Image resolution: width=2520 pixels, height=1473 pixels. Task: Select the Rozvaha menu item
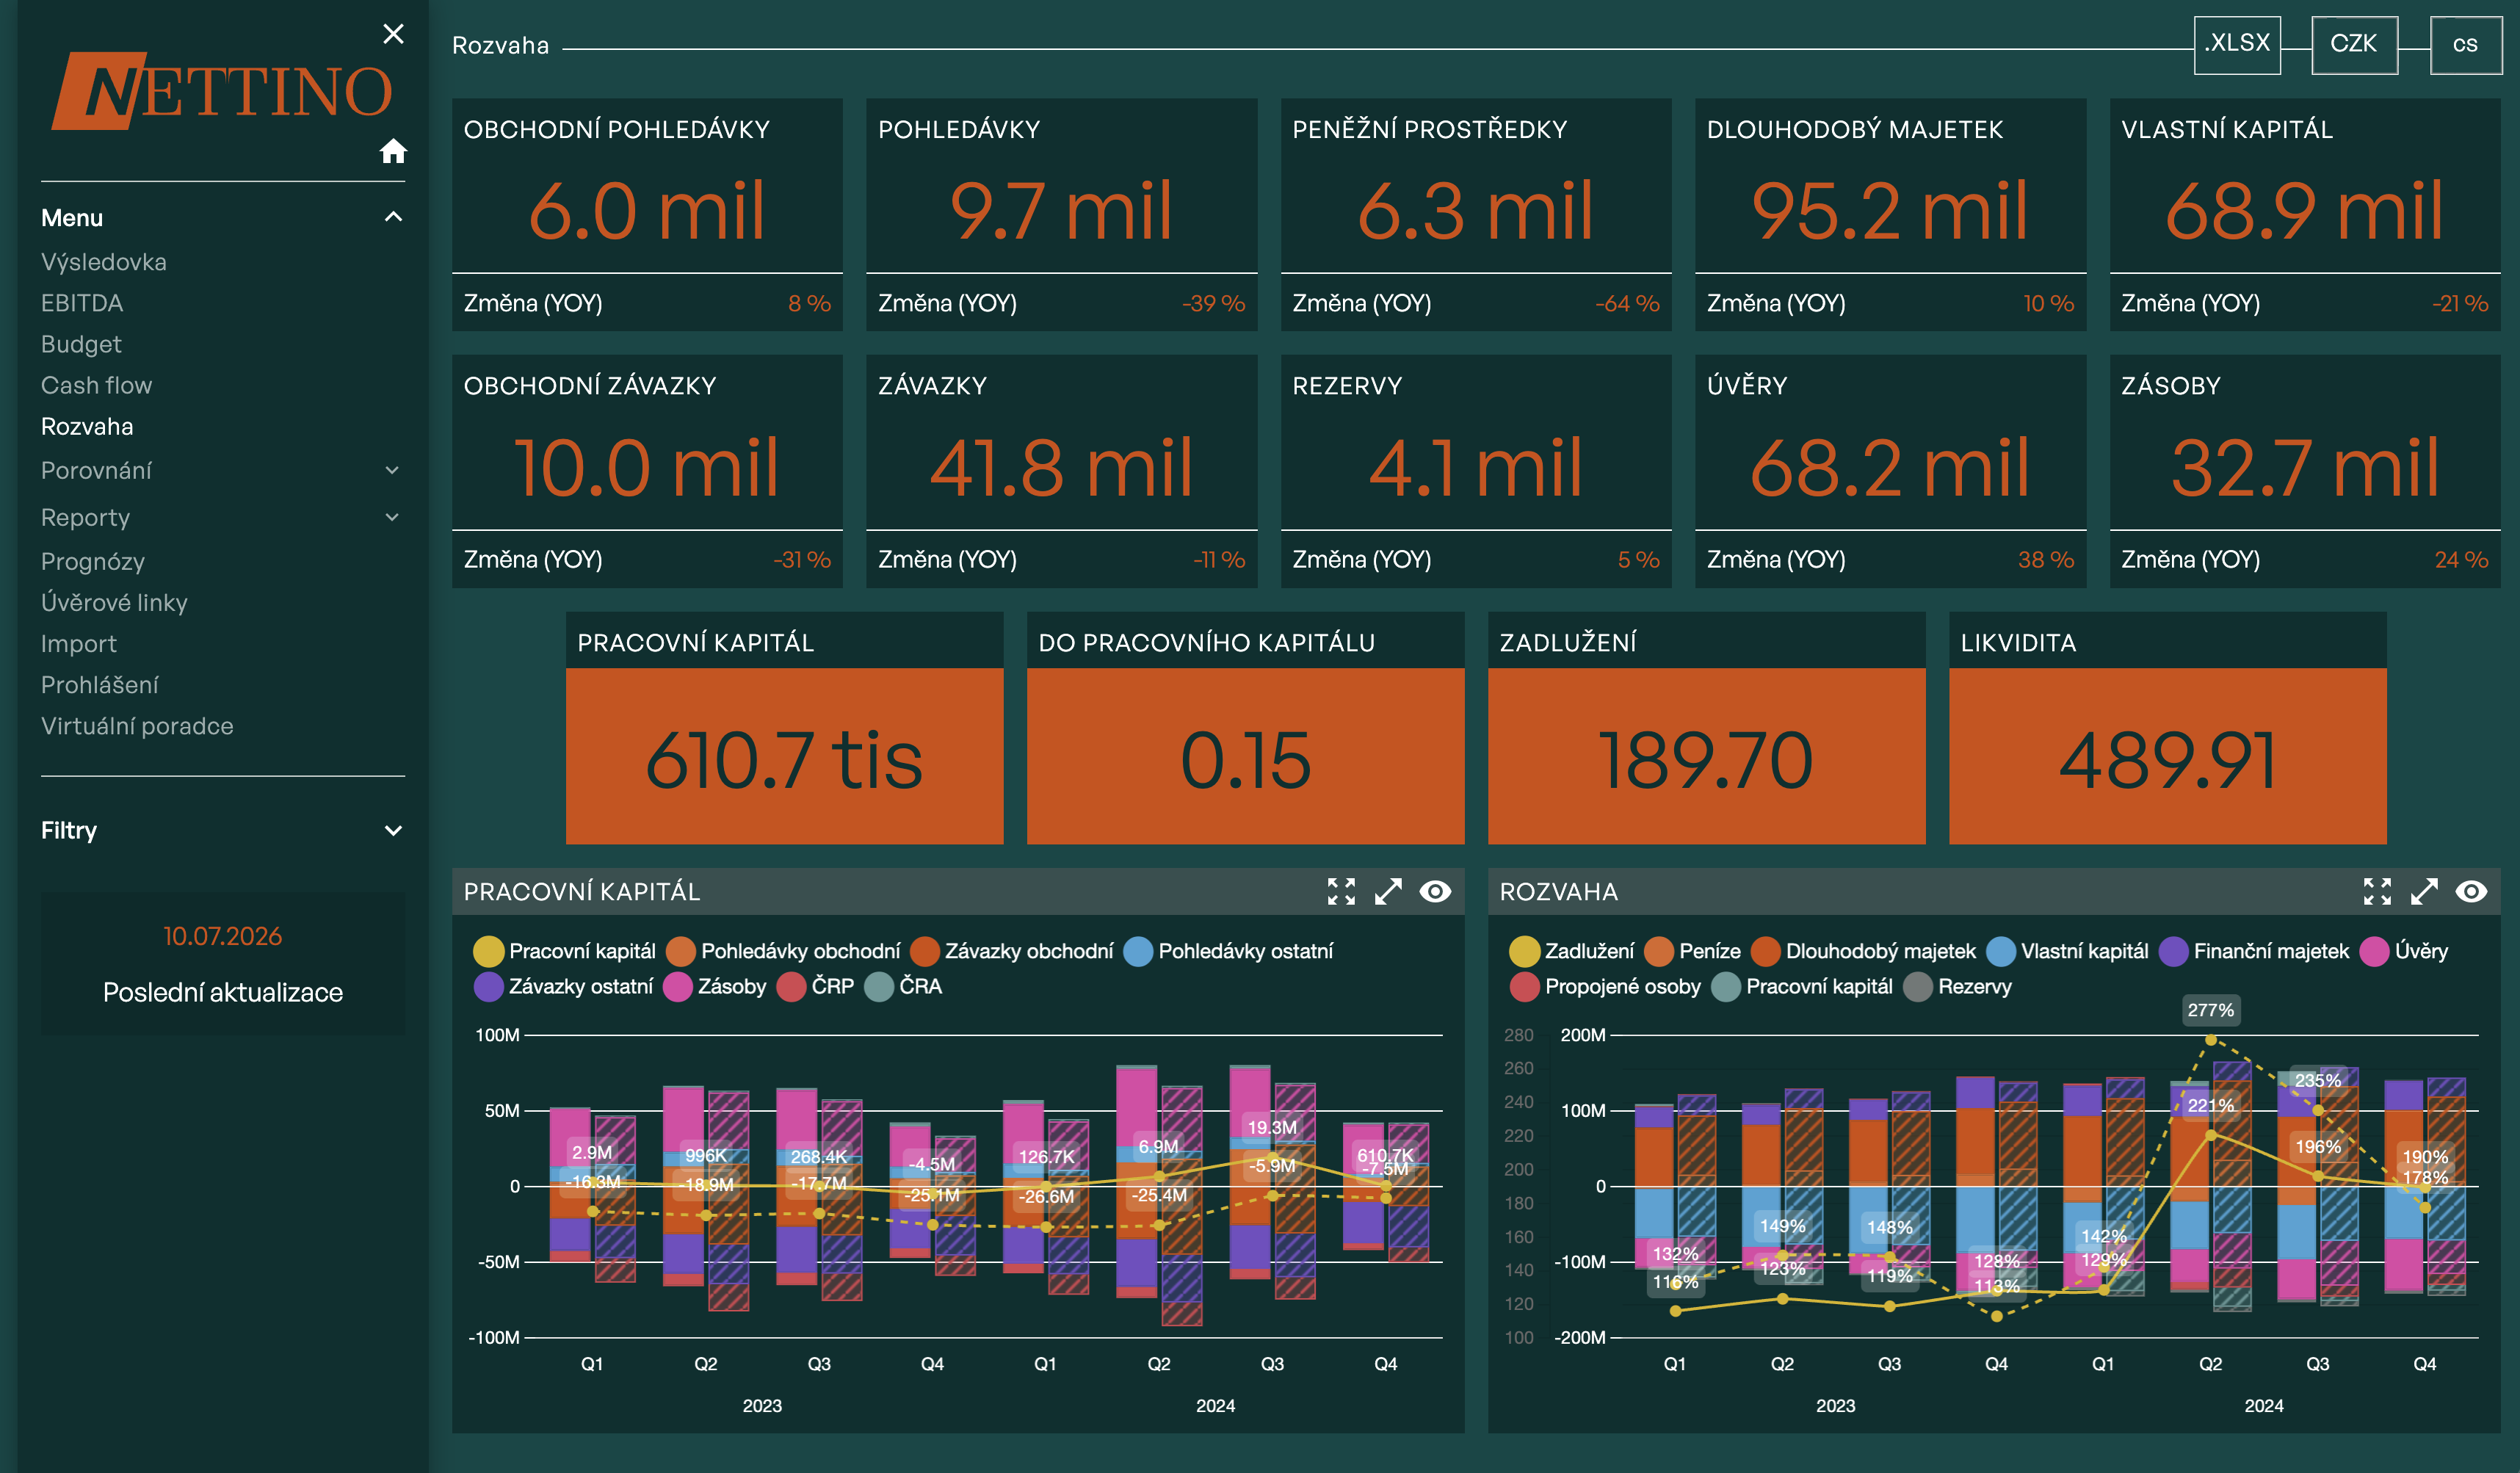tap(87, 426)
